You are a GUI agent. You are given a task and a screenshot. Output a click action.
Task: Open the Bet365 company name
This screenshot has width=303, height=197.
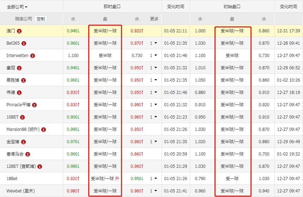(13, 43)
